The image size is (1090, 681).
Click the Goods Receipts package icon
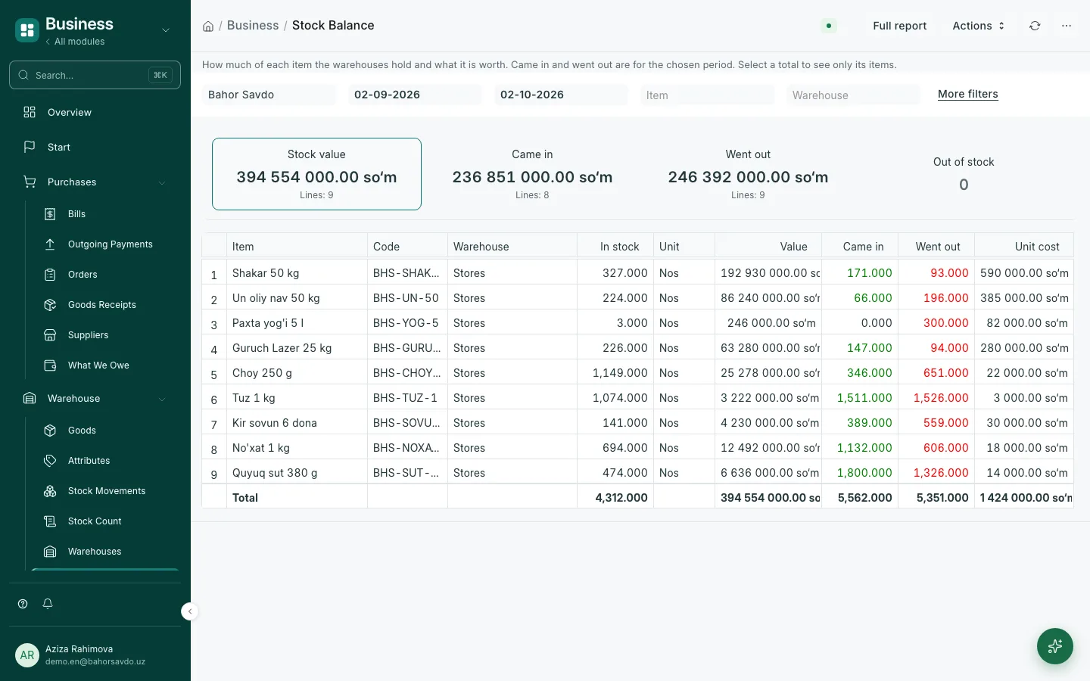coord(50,305)
